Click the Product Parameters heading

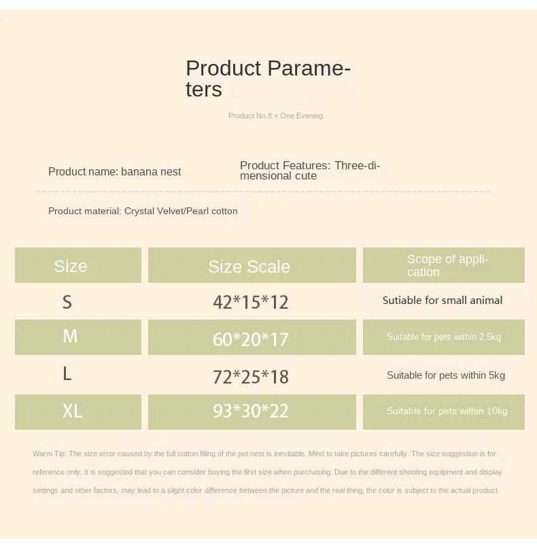[268, 78]
